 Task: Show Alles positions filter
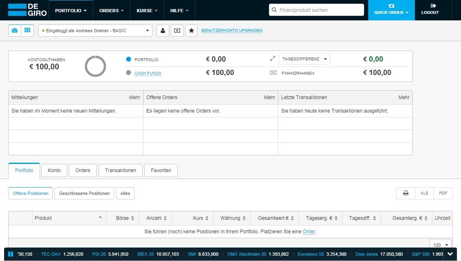click(125, 193)
